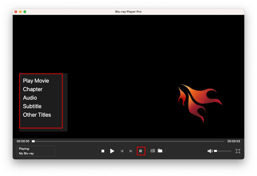Skip to the next chapter

tap(131, 151)
